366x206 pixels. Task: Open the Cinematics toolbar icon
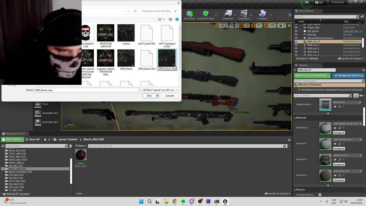pos(244,14)
